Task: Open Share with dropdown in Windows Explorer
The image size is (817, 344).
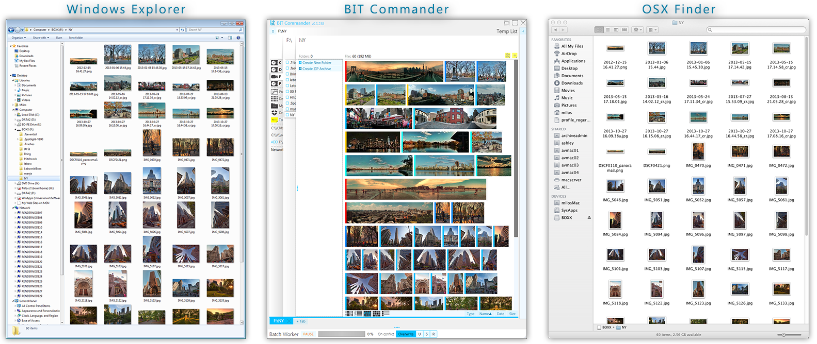Action: point(41,38)
